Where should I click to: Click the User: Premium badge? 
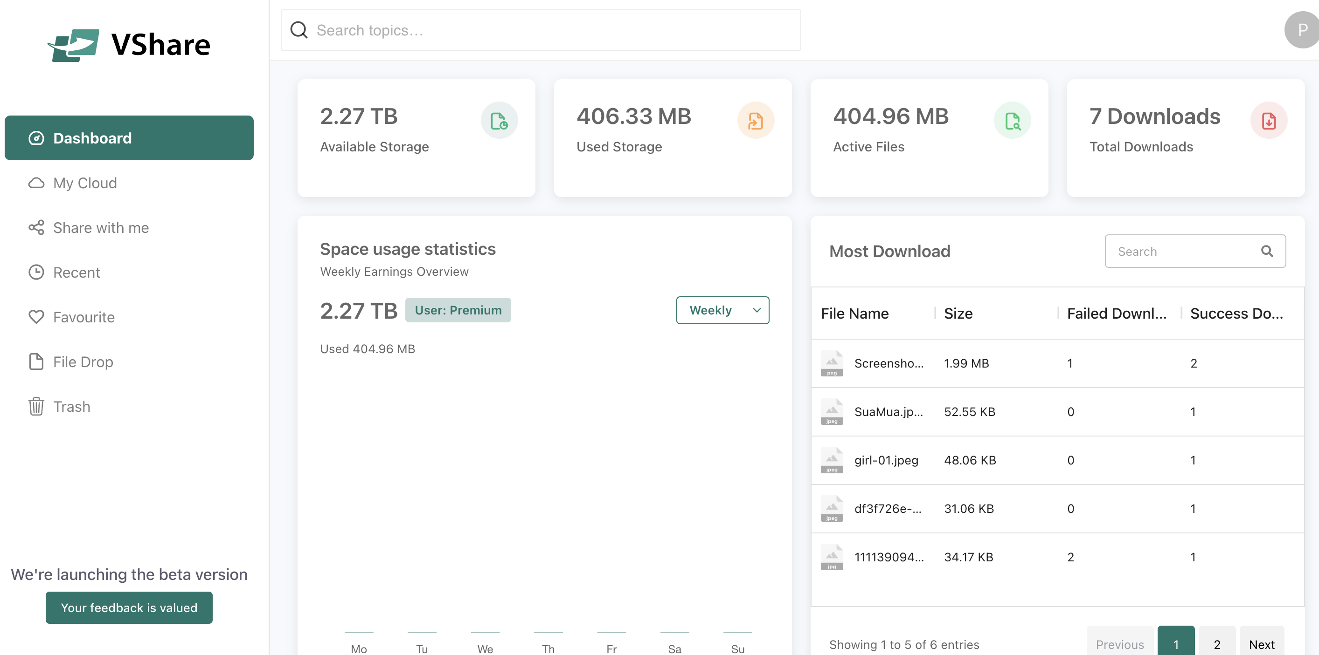point(458,310)
